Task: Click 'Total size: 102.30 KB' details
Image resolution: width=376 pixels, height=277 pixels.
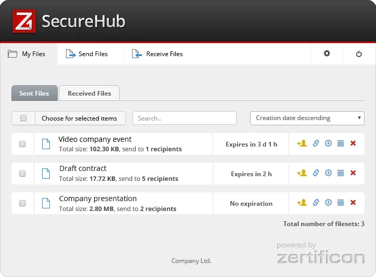Action: click(120, 149)
